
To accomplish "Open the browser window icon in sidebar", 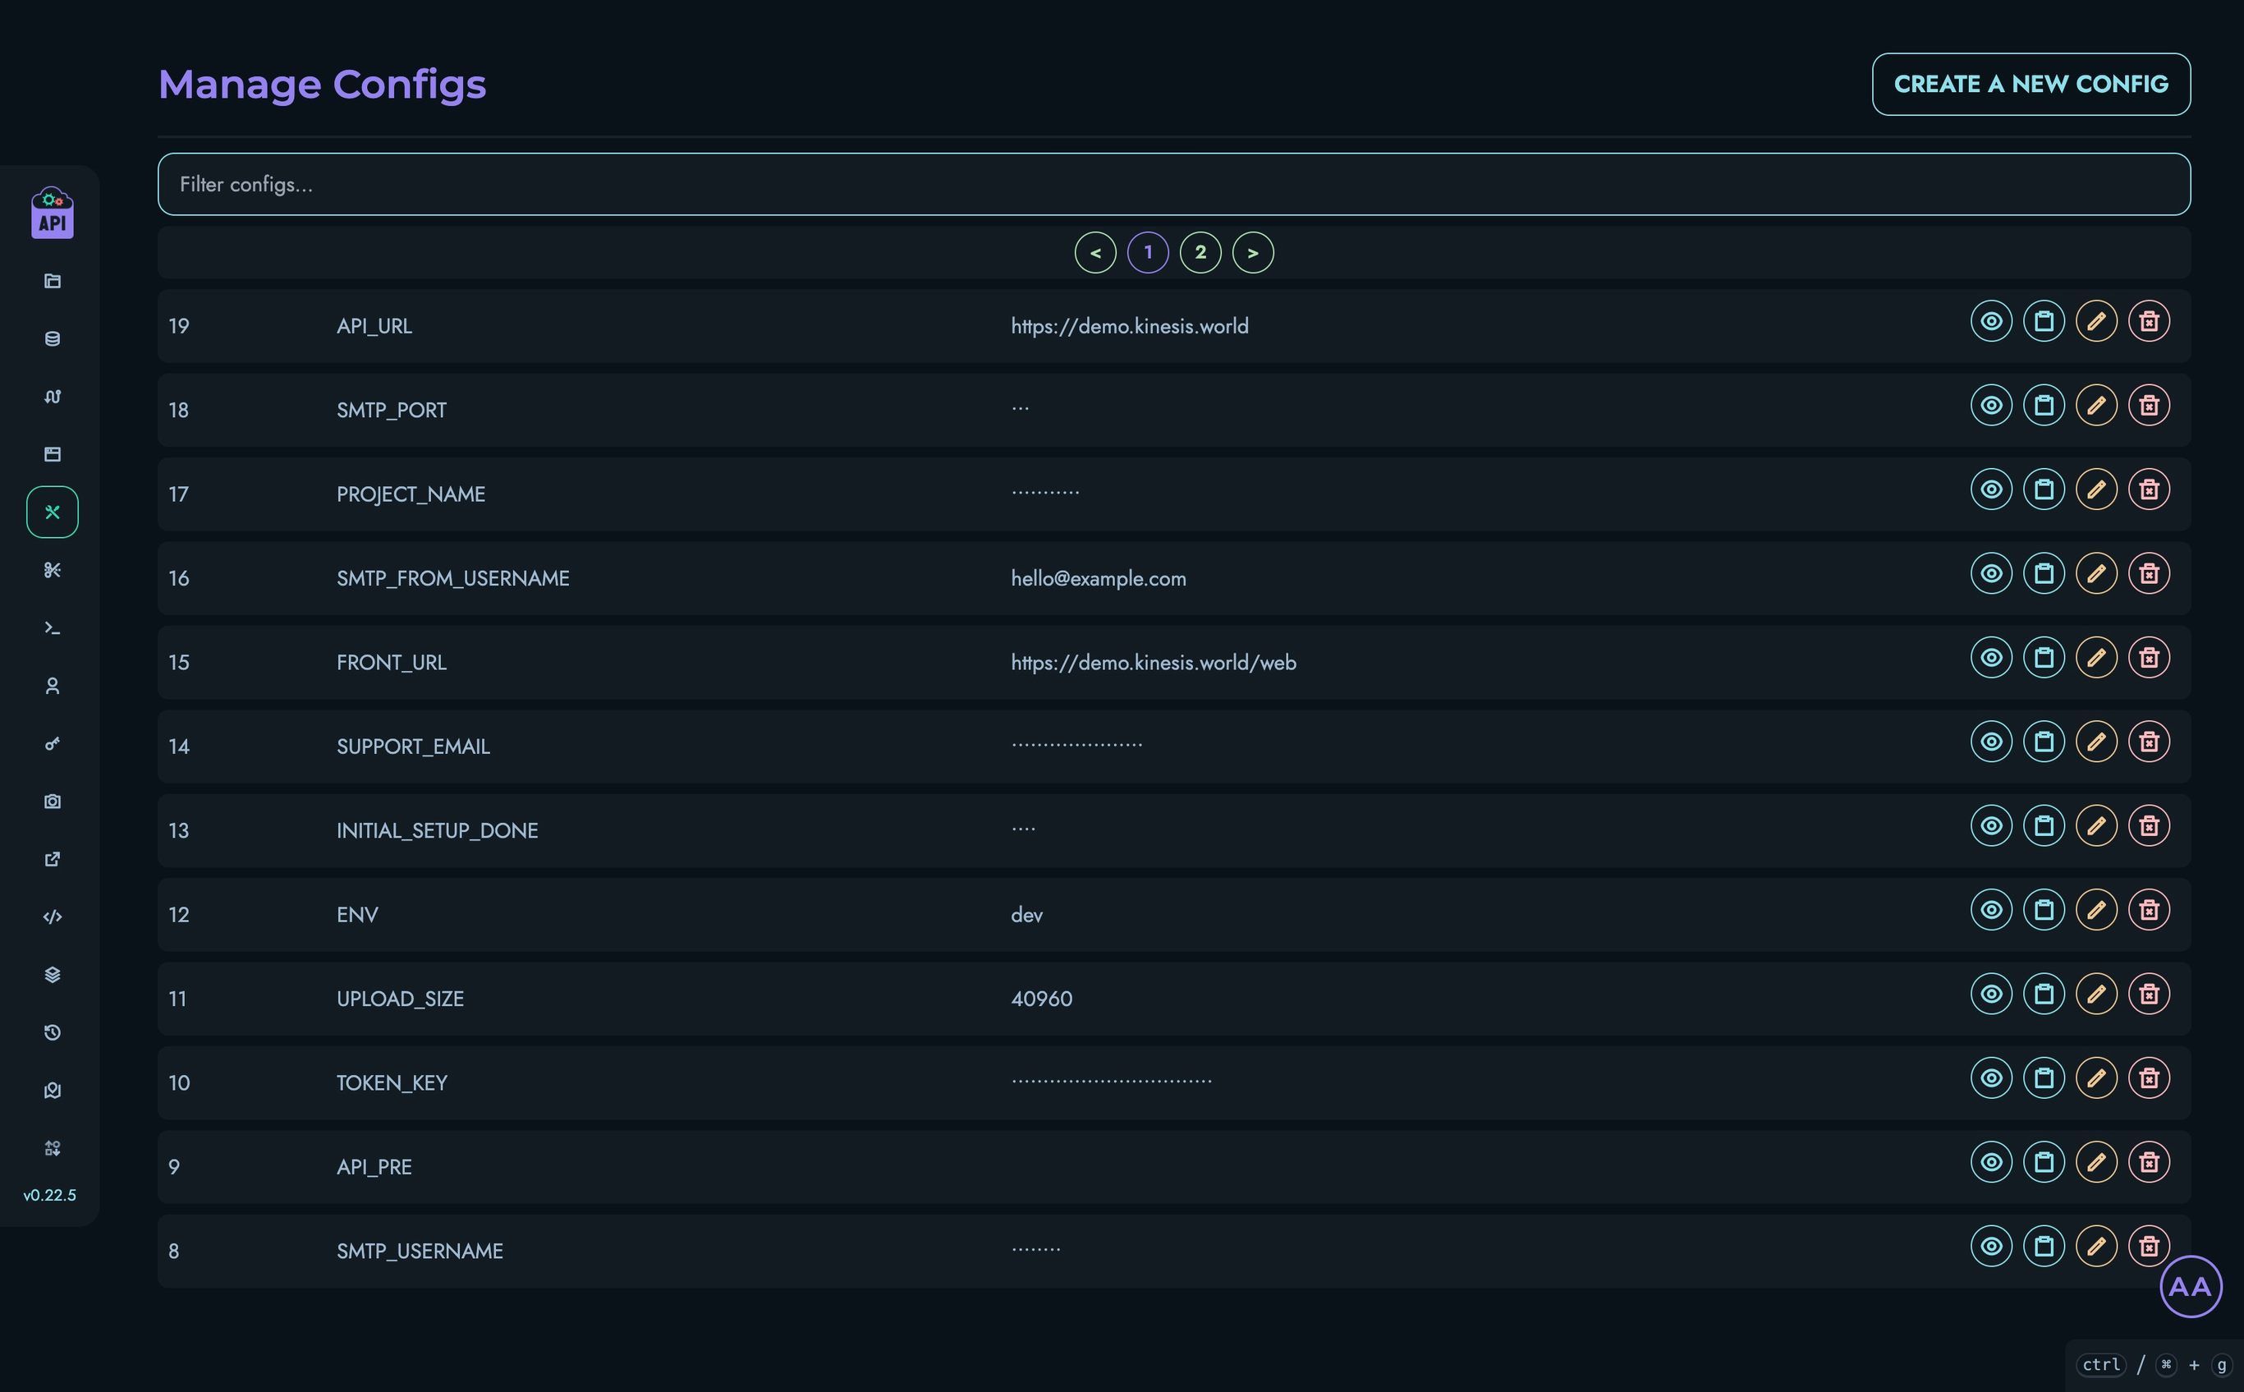I will [53, 454].
